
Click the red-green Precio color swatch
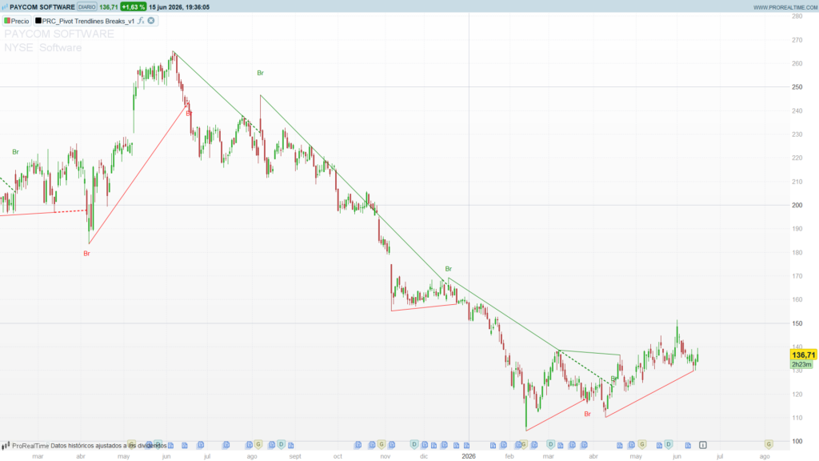7,21
